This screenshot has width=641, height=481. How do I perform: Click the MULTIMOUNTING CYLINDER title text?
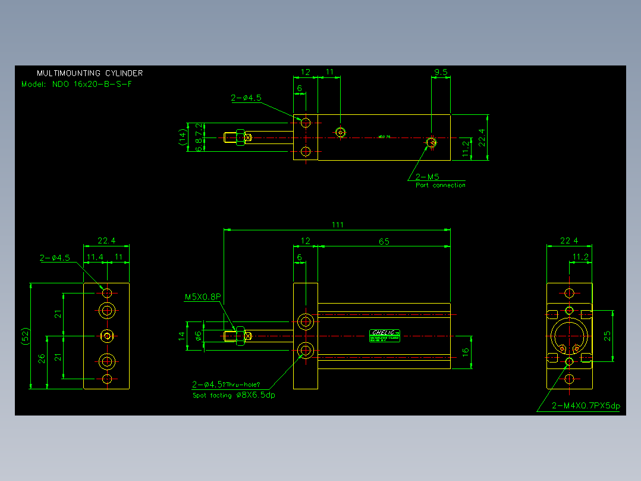point(90,73)
